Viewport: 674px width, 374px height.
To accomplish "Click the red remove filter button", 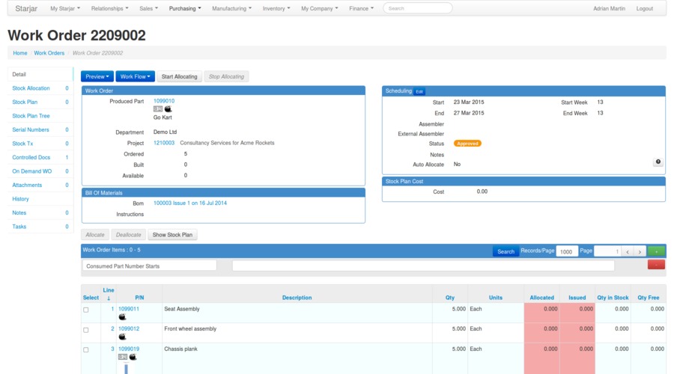I will tap(656, 265).
